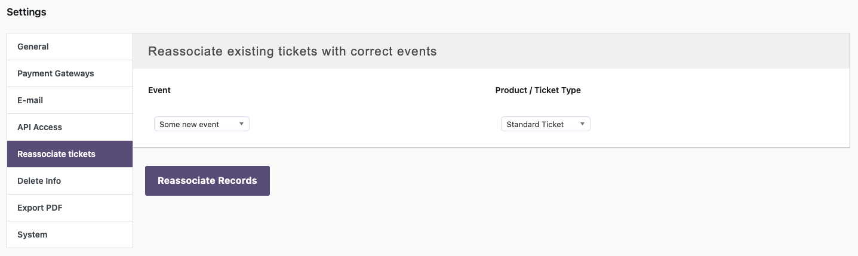This screenshot has height=256, width=858.
Task: Open the API Access tab
Action: [40, 127]
